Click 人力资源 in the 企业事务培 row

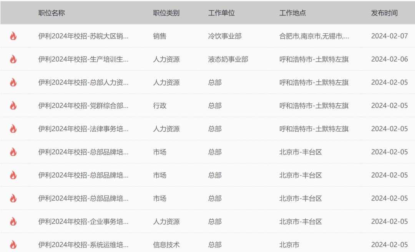coord(166,222)
